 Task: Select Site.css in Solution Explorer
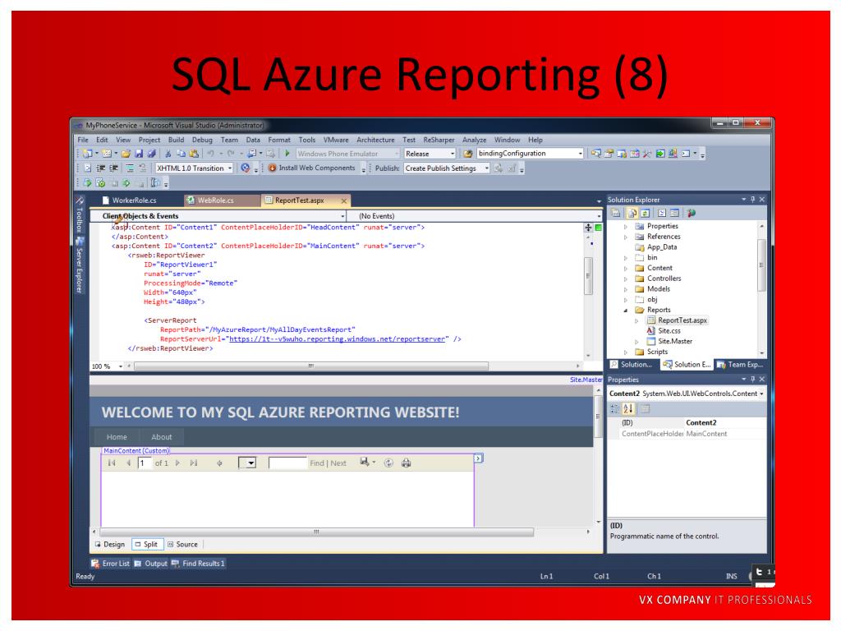669,331
